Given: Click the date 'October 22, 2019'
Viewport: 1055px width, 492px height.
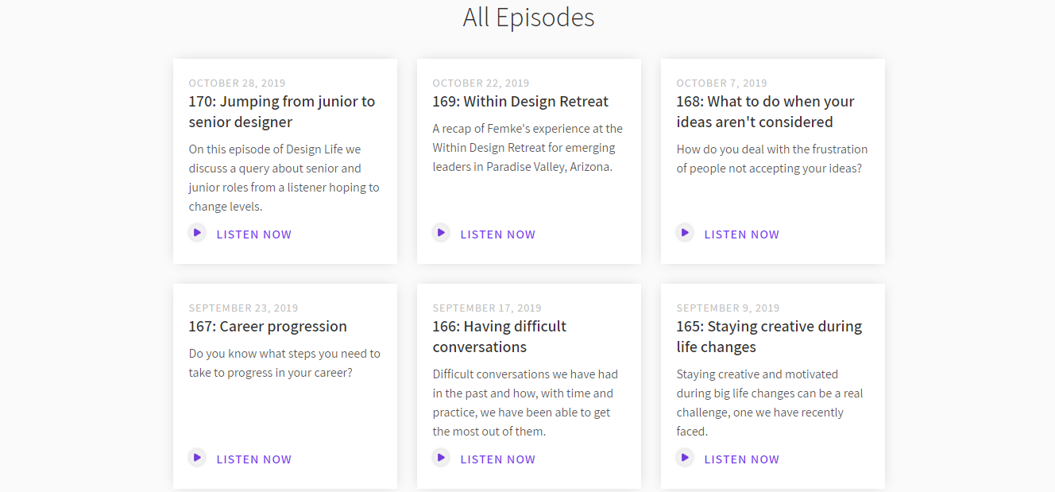Looking at the screenshot, I should (481, 83).
